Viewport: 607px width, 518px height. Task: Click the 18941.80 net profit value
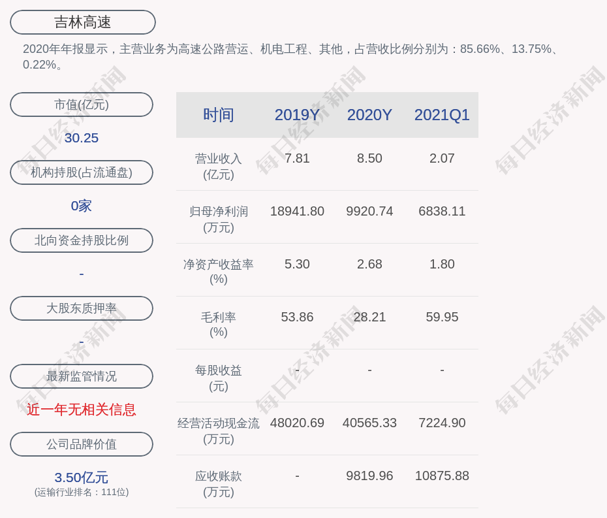pyautogui.click(x=297, y=212)
